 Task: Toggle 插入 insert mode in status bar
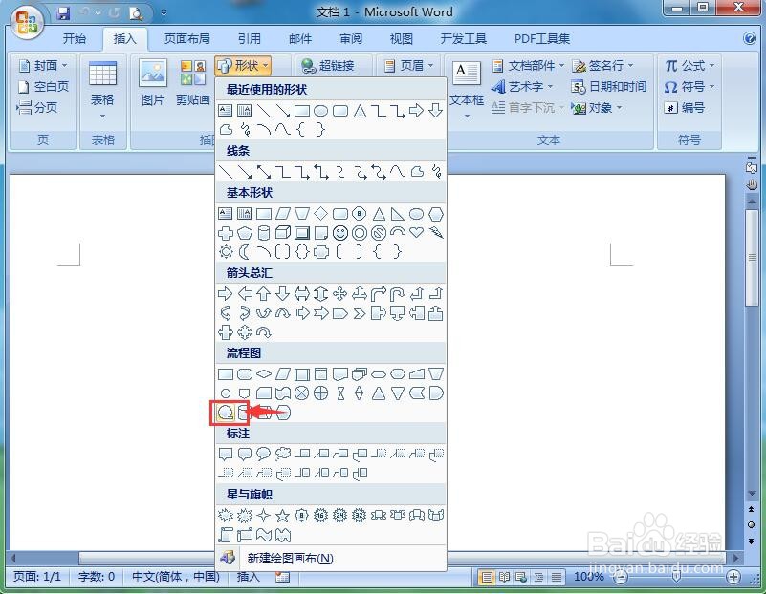click(249, 577)
